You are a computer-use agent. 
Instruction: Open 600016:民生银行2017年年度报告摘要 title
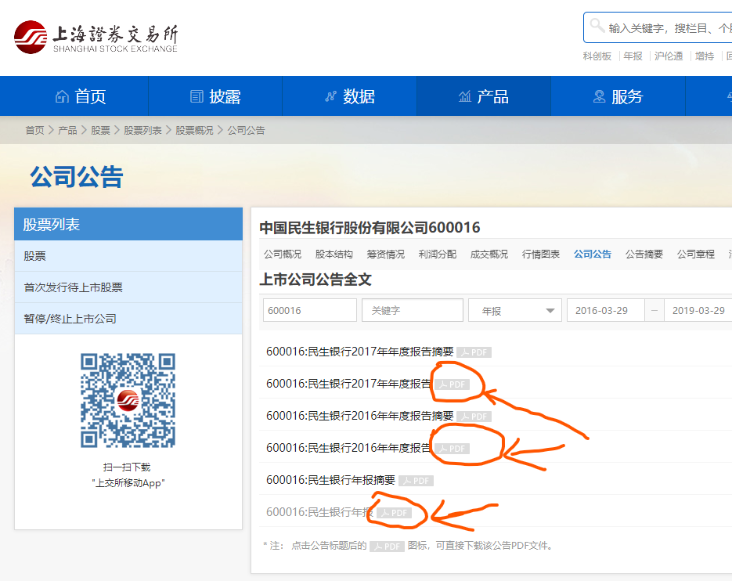(x=360, y=352)
